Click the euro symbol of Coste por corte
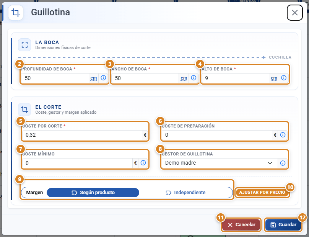The image size is (309, 237). tap(145, 135)
